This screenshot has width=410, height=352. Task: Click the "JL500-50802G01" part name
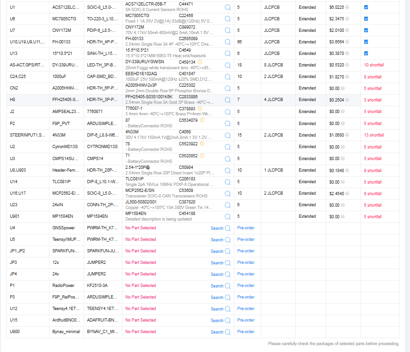click(x=141, y=202)
